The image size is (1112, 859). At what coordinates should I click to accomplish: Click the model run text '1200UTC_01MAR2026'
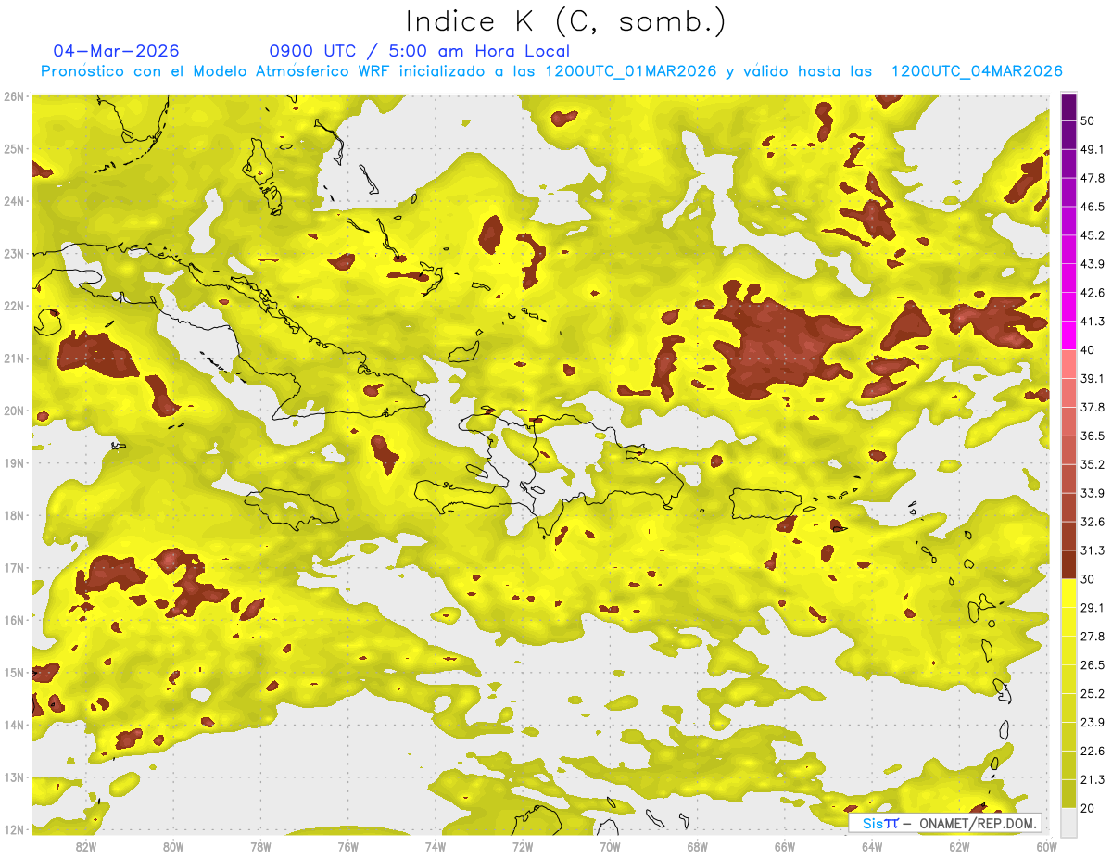(x=631, y=71)
